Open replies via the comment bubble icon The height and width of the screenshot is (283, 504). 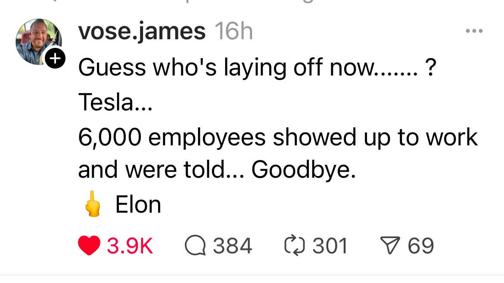point(196,246)
